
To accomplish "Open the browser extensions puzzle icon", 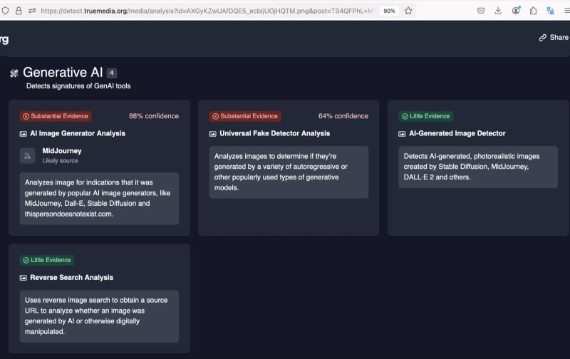I will point(533,11).
